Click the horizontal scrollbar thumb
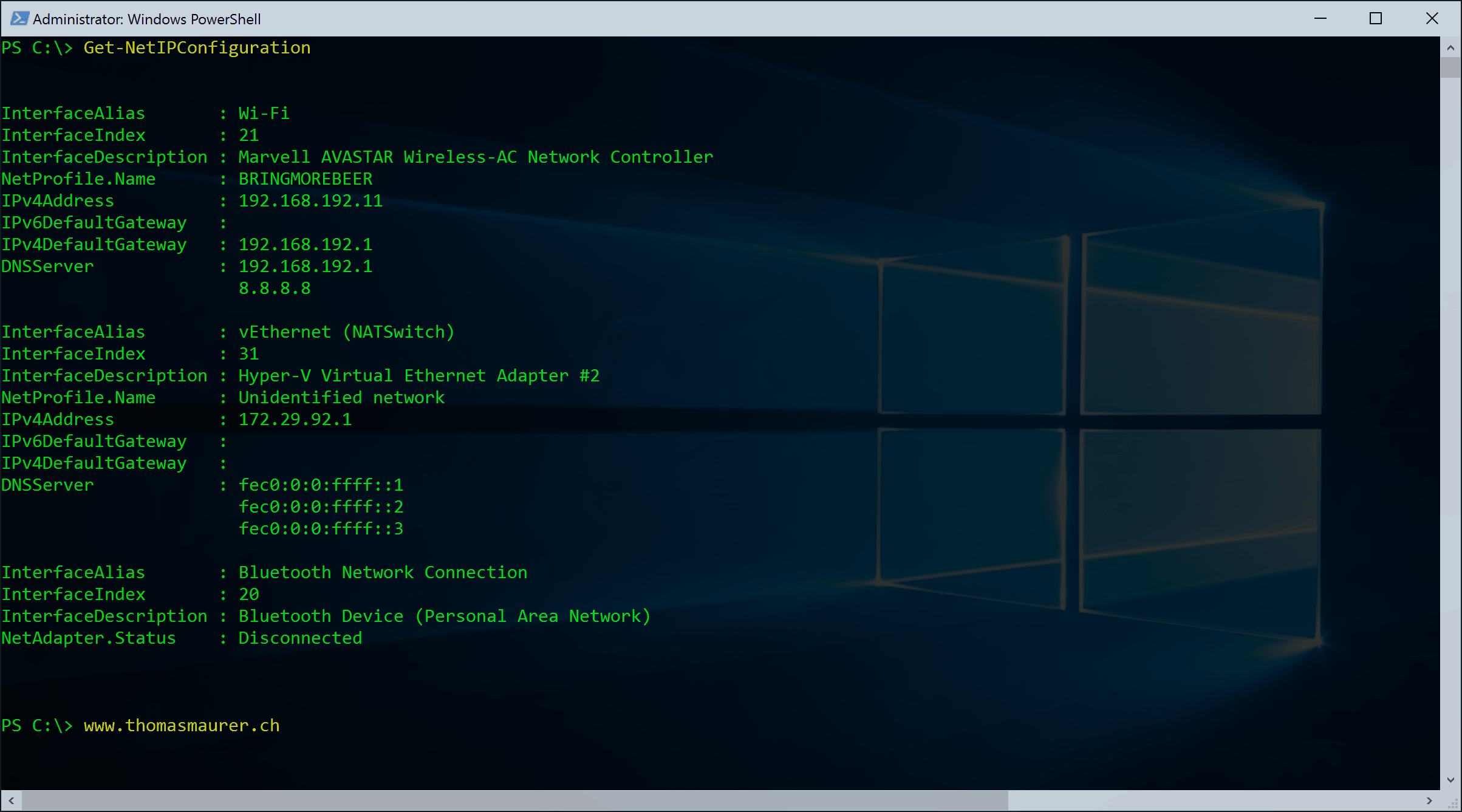The image size is (1462, 812). (515, 800)
